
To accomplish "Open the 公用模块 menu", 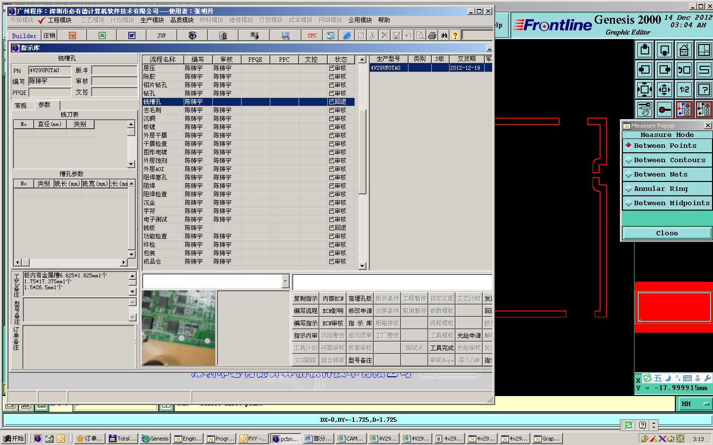I will 360,20.
